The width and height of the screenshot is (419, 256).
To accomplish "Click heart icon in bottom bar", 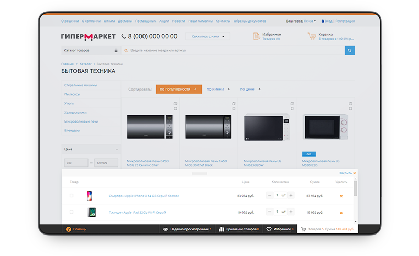I will (x=269, y=229).
